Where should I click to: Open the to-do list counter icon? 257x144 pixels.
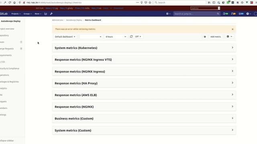click(241, 14)
